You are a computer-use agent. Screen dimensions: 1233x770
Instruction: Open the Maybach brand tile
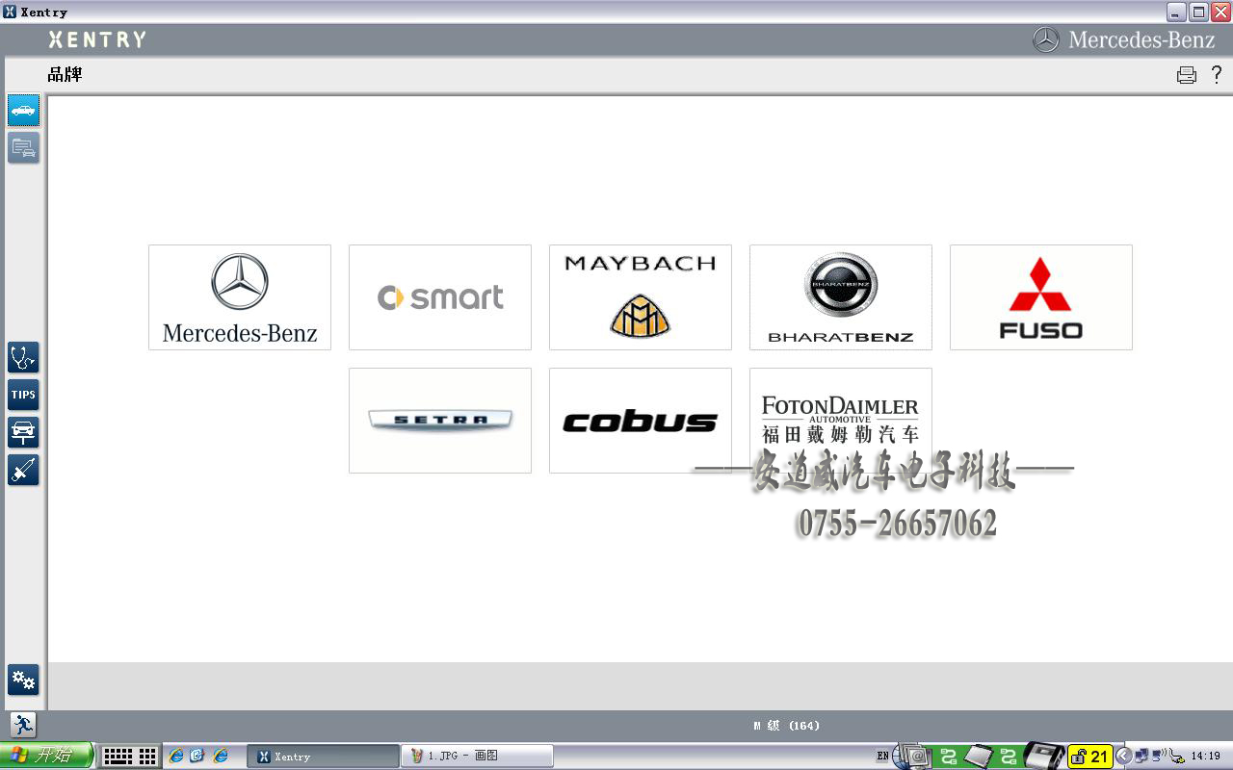(x=641, y=297)
